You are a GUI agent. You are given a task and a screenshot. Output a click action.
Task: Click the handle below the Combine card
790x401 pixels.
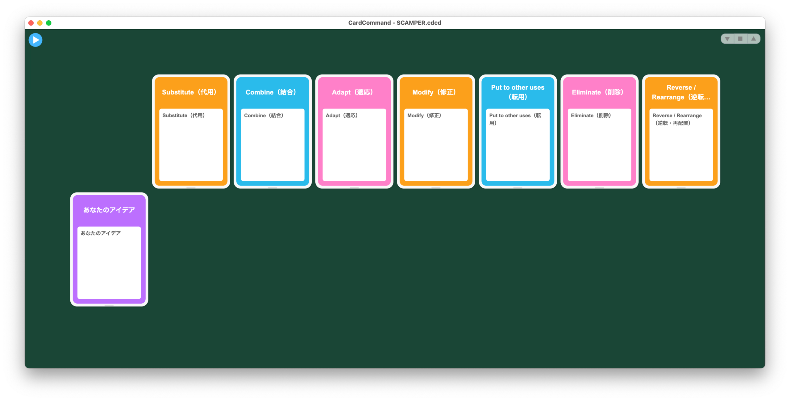pos(272,188)
